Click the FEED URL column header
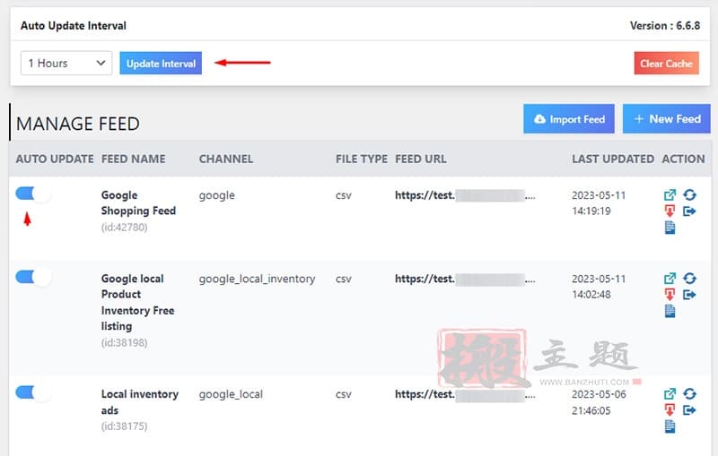This screenshot has height=456, width=718. pos(420,159)
